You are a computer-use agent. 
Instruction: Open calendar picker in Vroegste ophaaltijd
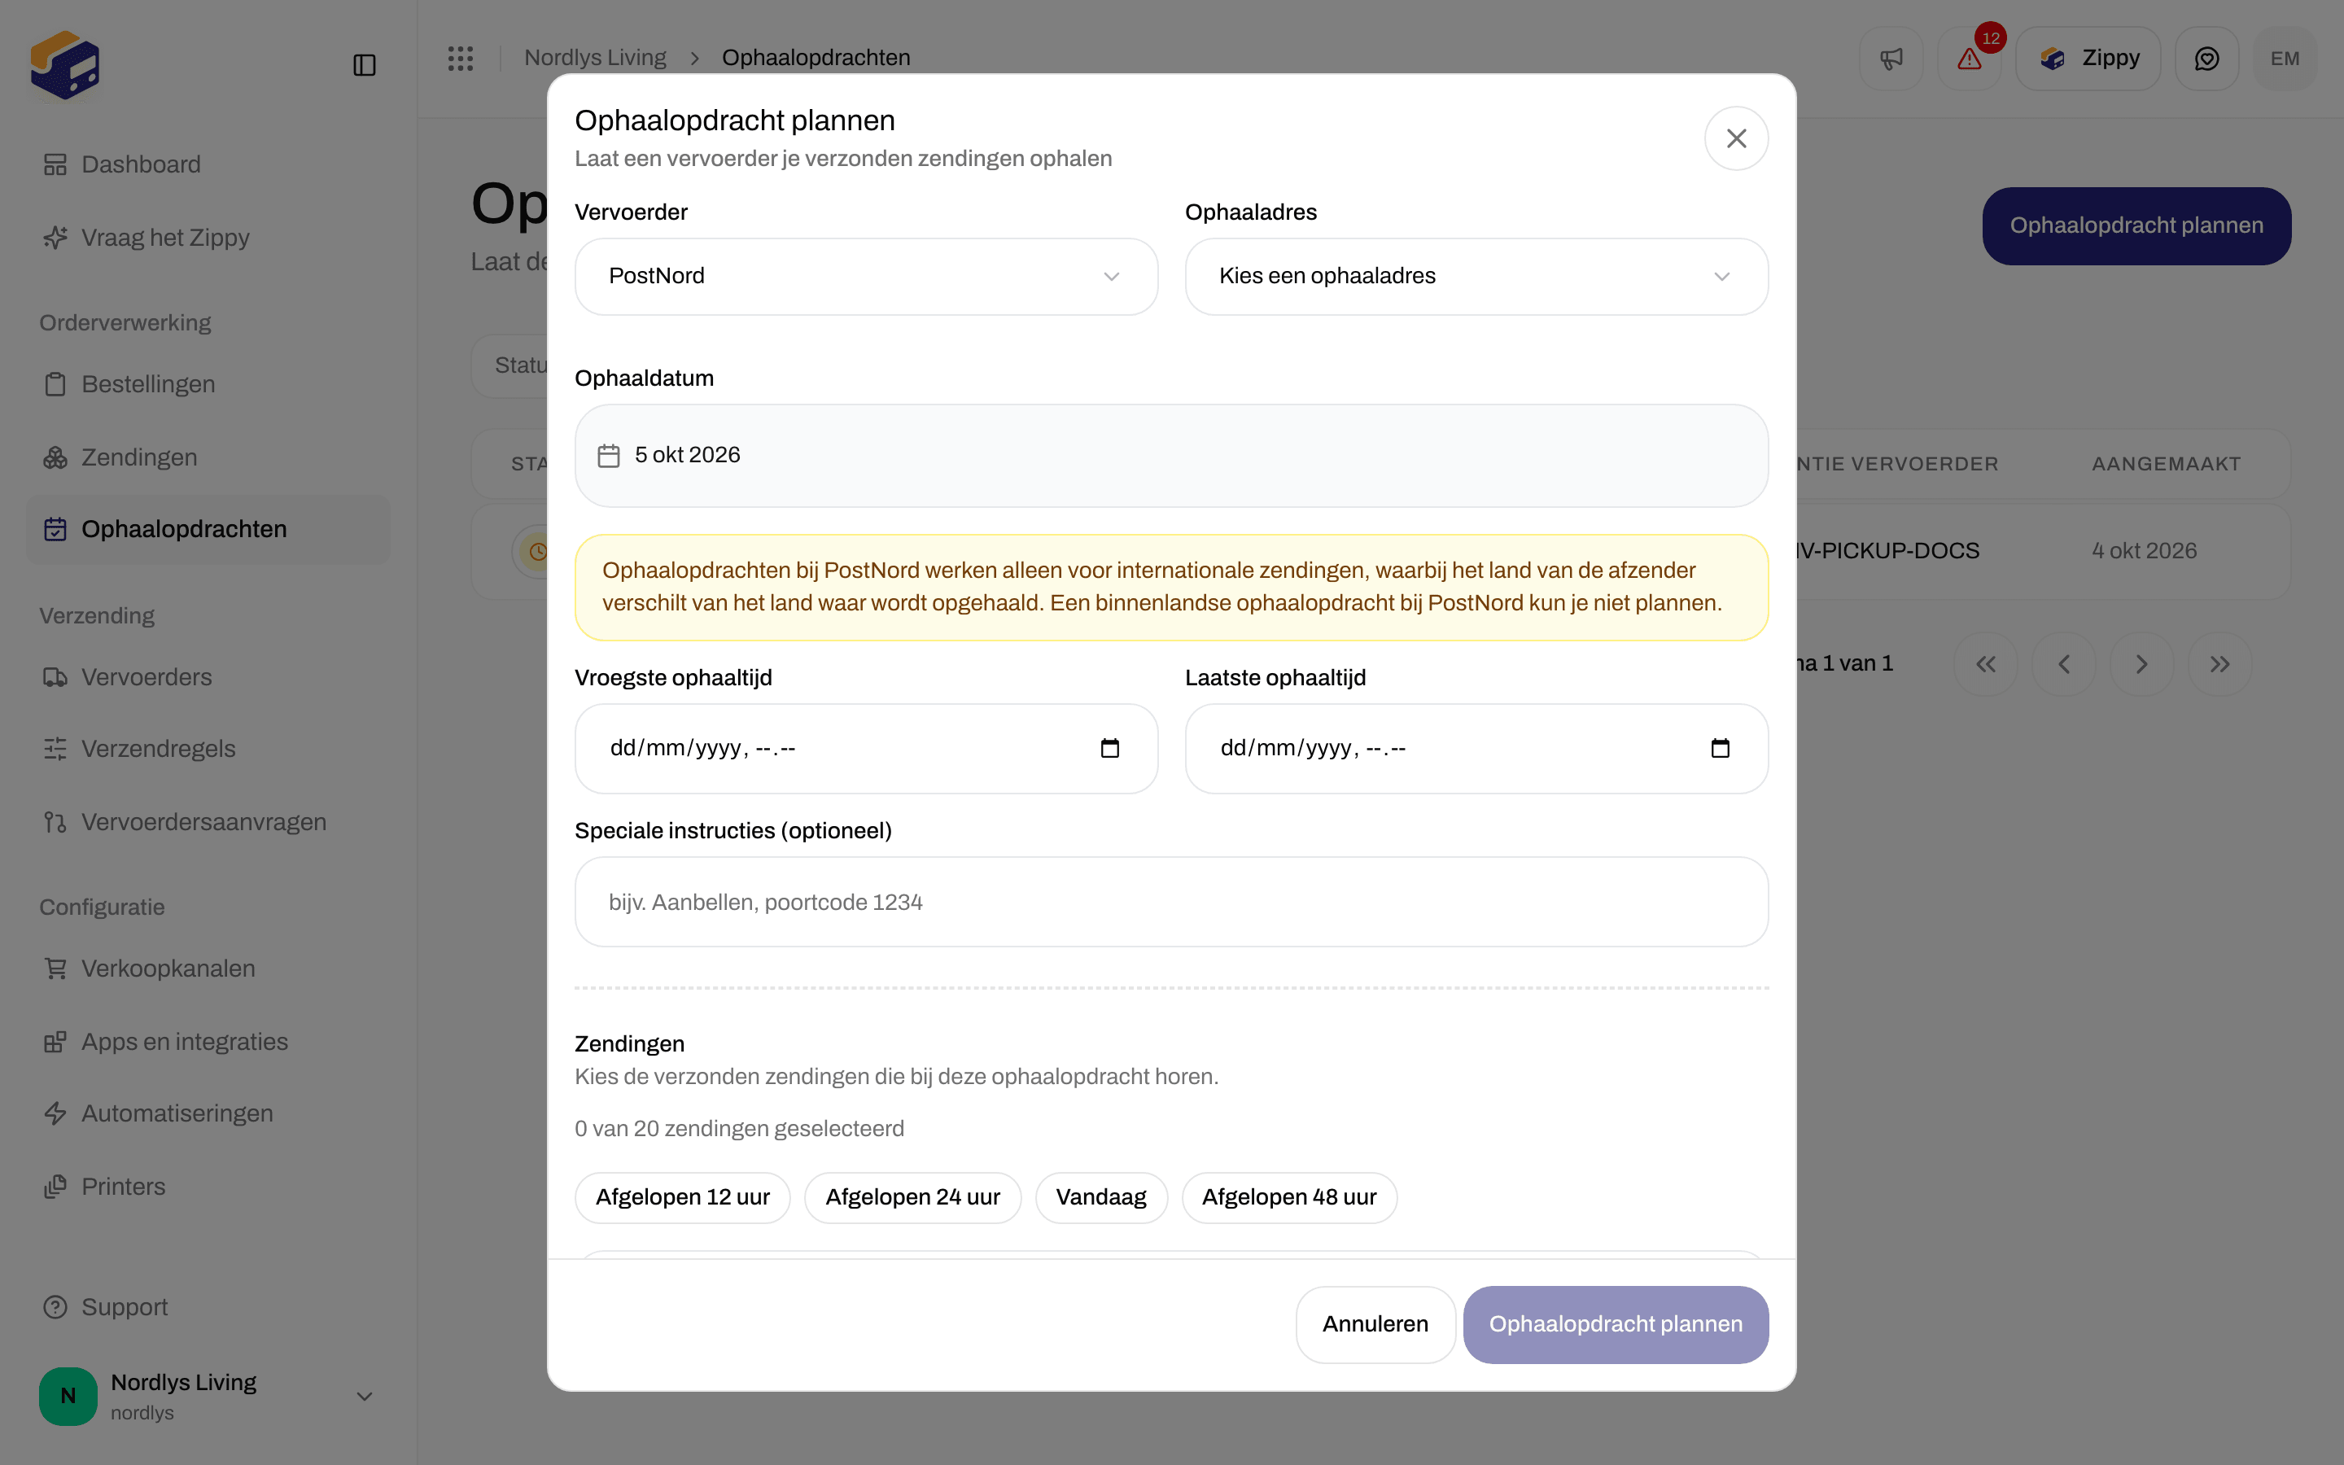1110,748
